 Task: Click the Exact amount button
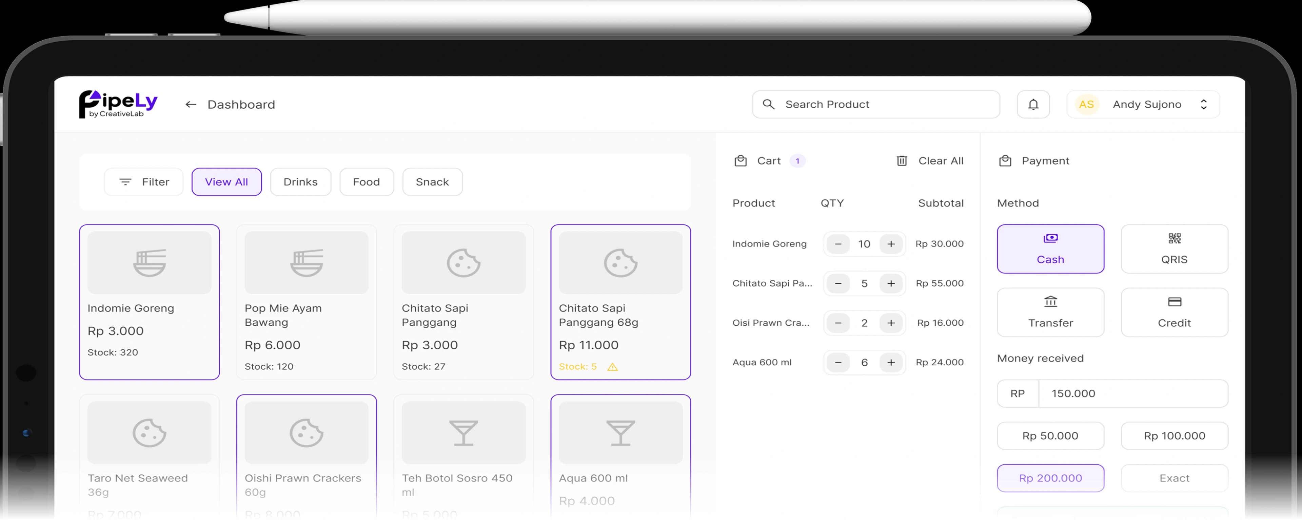(x=1174, y=478)
